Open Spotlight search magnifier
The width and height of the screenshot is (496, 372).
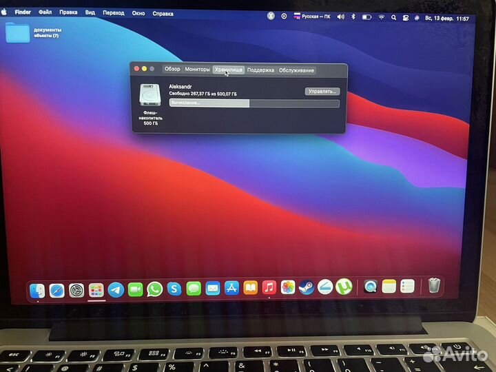pos(393,18)
